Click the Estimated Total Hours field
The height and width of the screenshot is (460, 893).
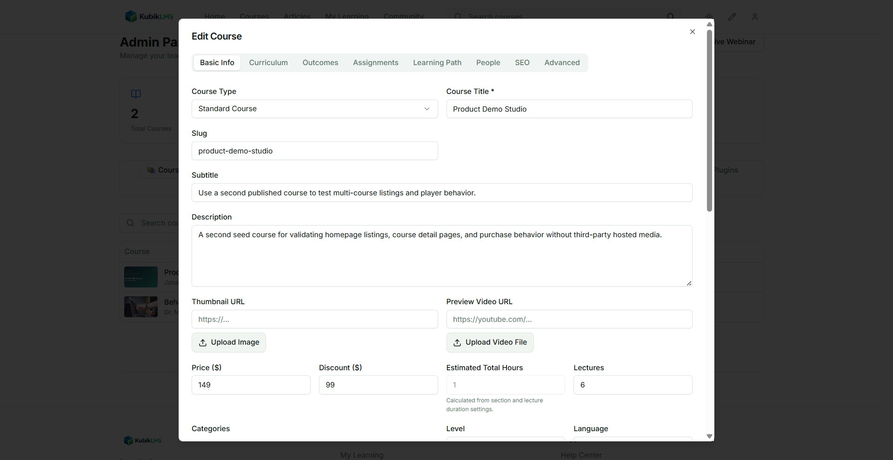click(506, 385)
